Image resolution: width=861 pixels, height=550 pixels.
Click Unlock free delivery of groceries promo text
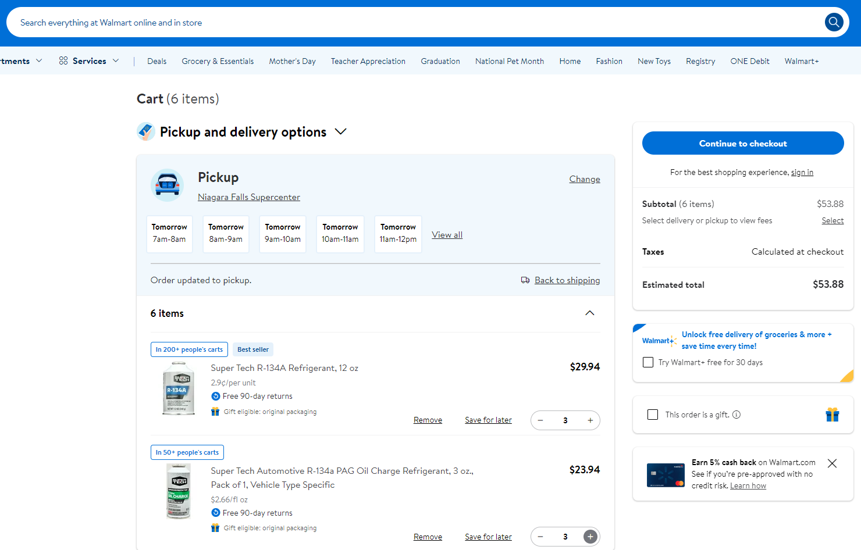pyautogui.click(x=757, y=340)
